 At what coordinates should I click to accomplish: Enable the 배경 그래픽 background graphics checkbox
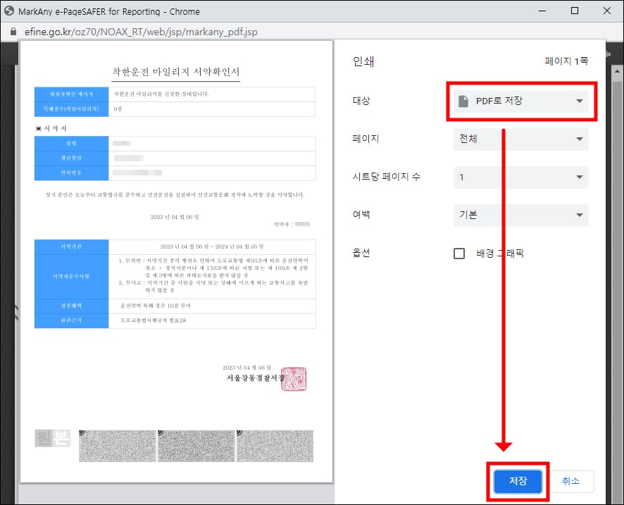pyautogui.click(x=460, y=254)
